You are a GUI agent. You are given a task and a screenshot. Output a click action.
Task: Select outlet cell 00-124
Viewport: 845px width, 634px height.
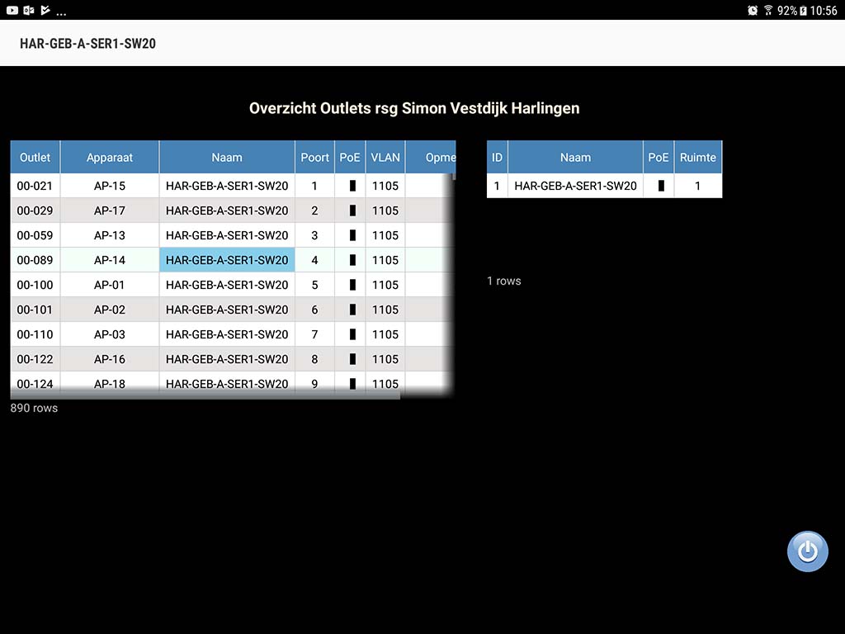point(35,383)
